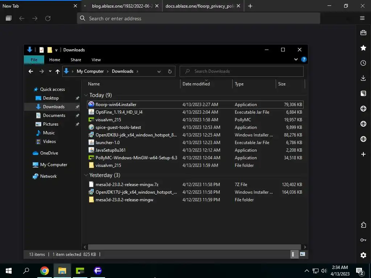Open the customize quick access toolbar dropdown

point(56,50)
